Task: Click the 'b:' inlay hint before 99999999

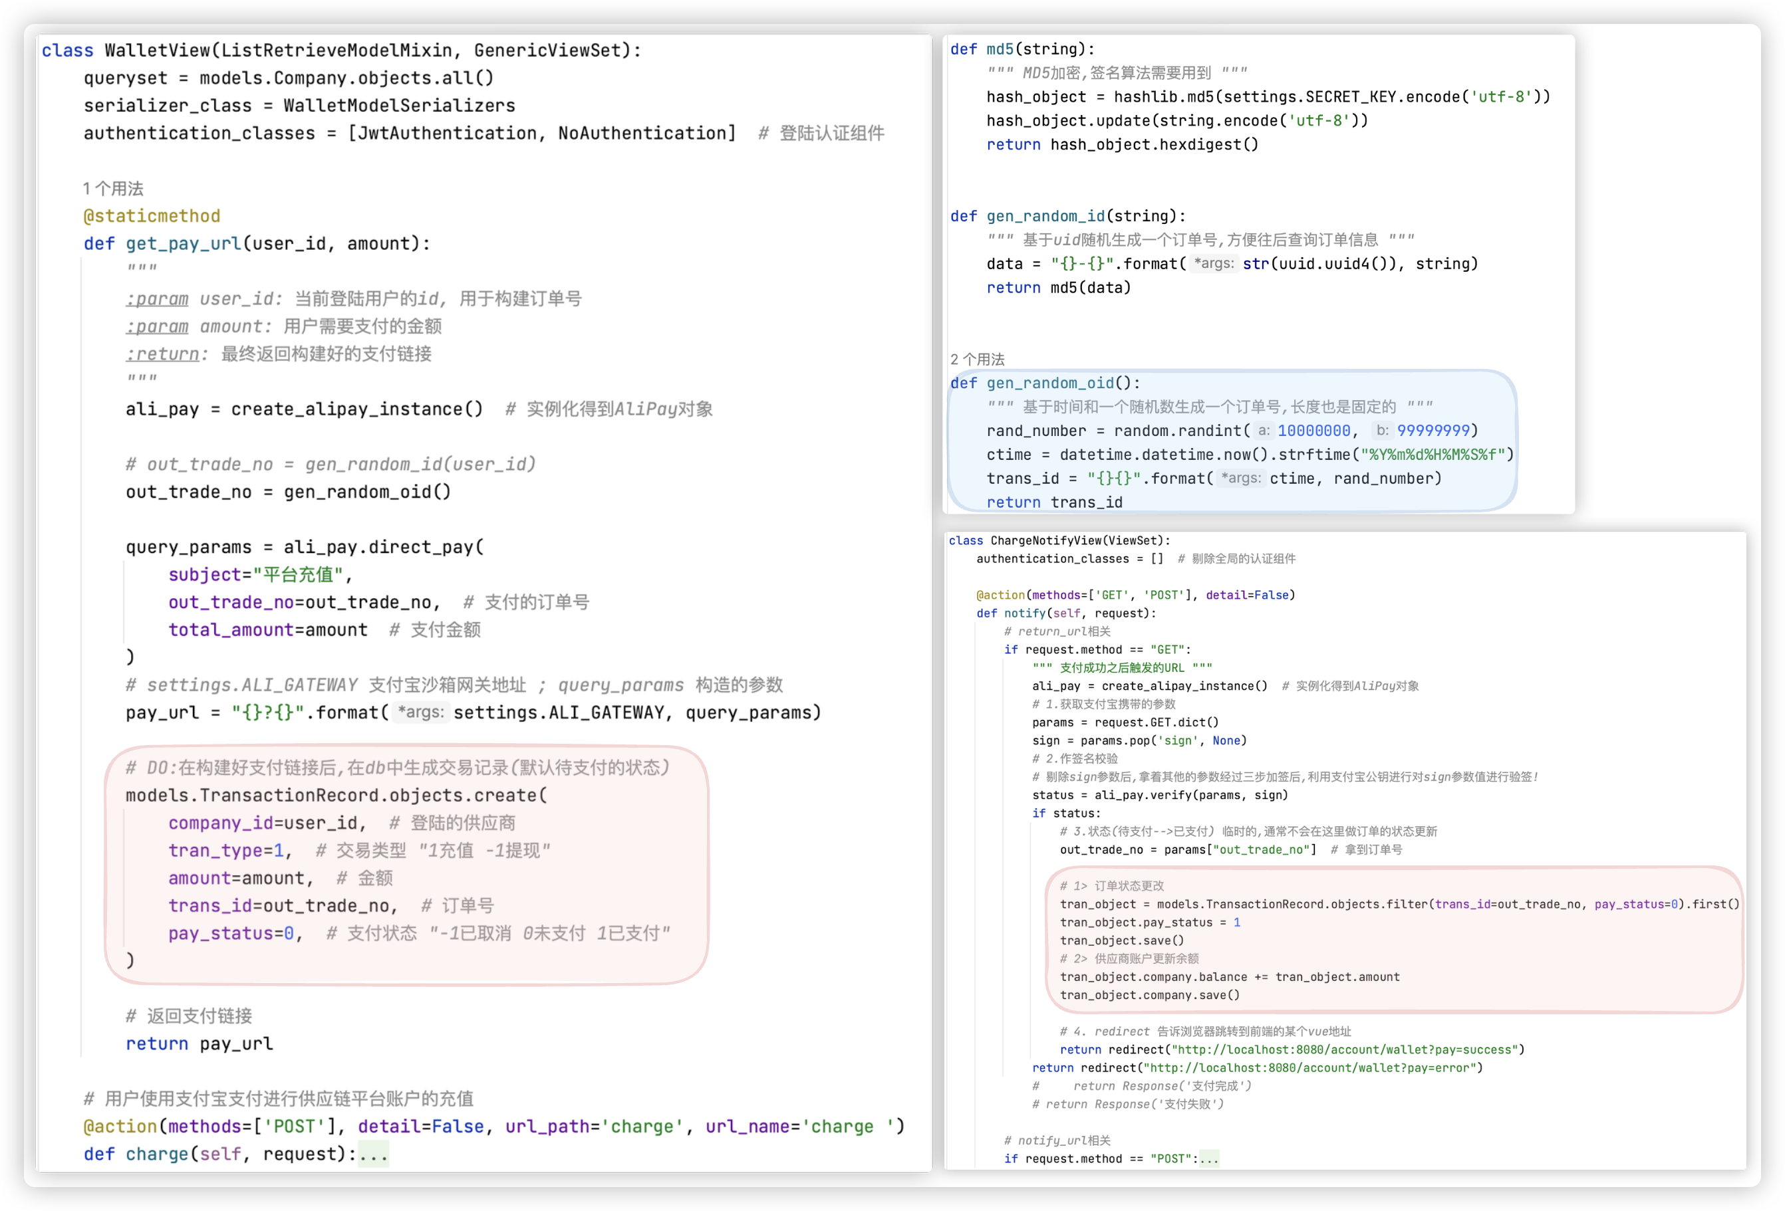Action: [1382, 431]
